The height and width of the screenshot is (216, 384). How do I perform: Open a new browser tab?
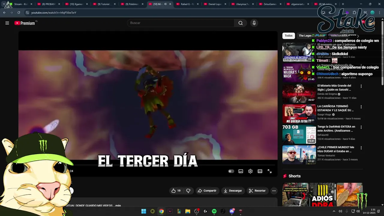click(343, 4)
